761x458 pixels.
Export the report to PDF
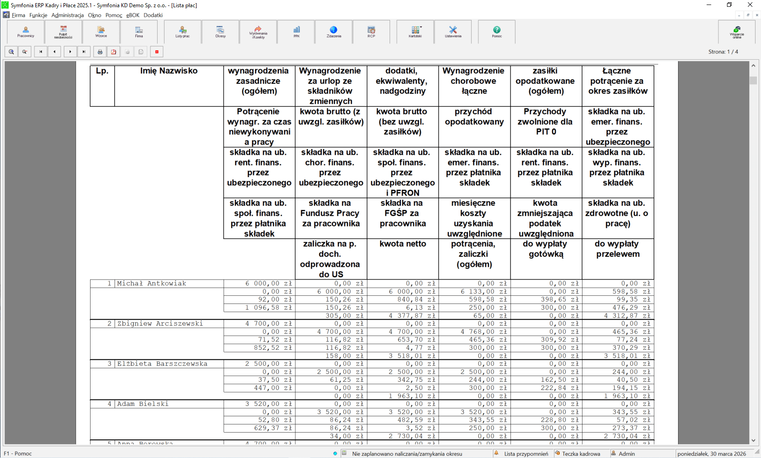(114, 52)
